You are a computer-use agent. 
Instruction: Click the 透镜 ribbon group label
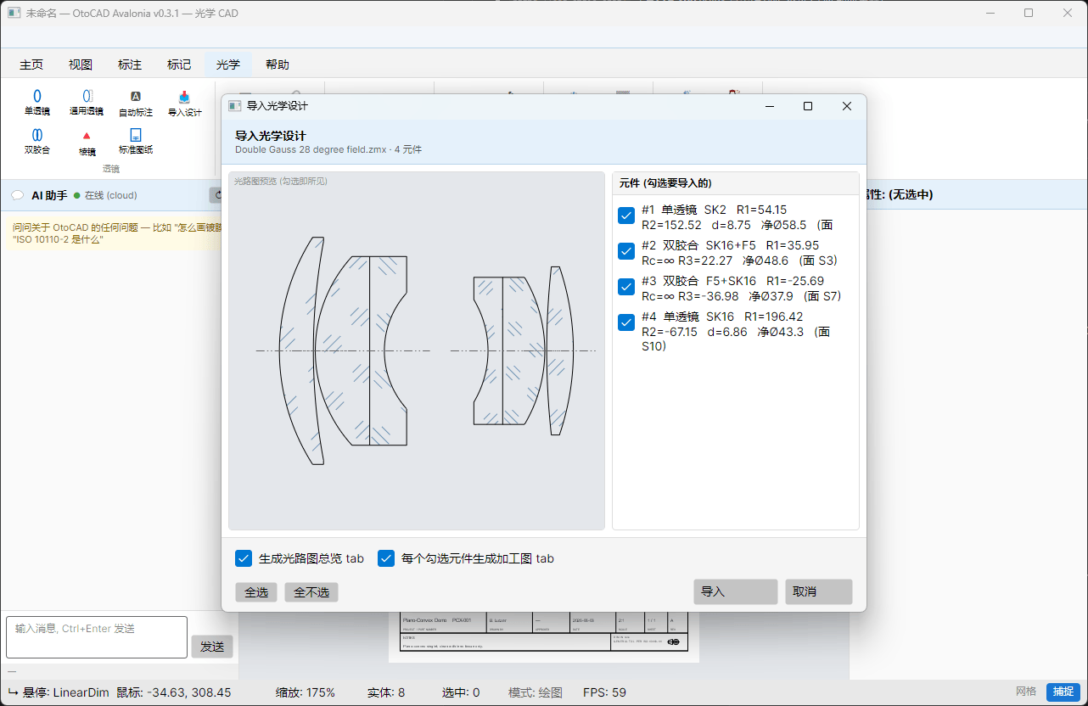click(x=111, y=169)
